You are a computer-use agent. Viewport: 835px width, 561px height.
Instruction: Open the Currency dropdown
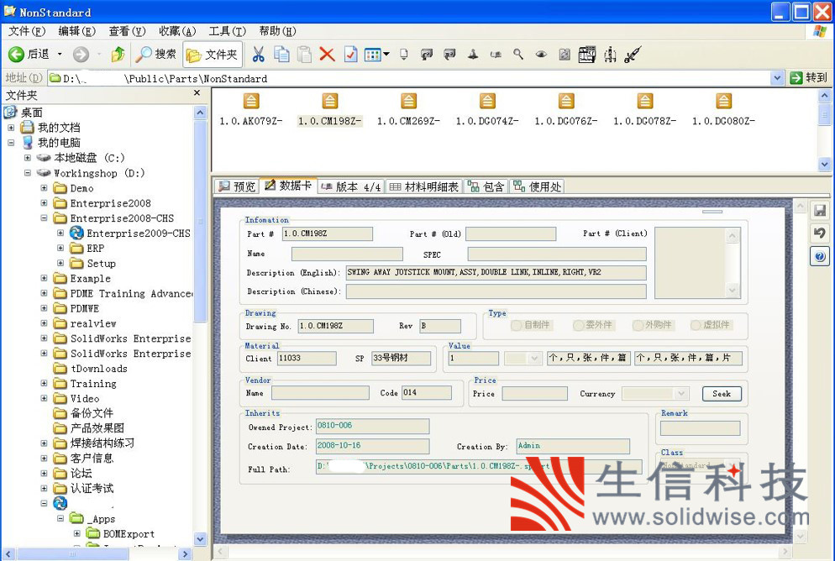[x=681, y=394]
